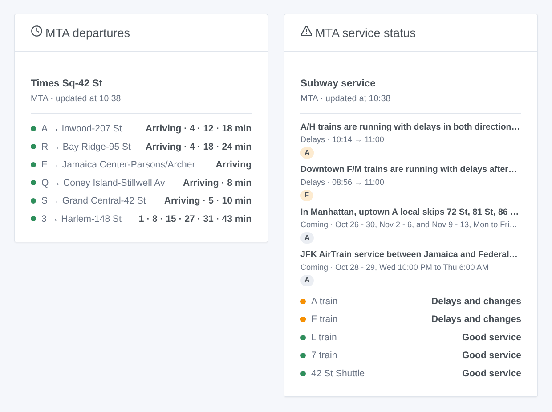Click the times 'Arriving · 8 min'
This screenshot has width=552, height=412.
click(x=217, y=183)
